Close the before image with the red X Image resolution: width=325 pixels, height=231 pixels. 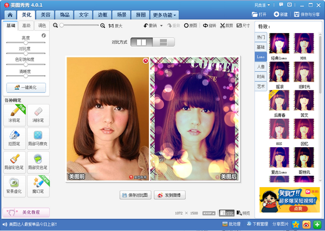(146, 61)
